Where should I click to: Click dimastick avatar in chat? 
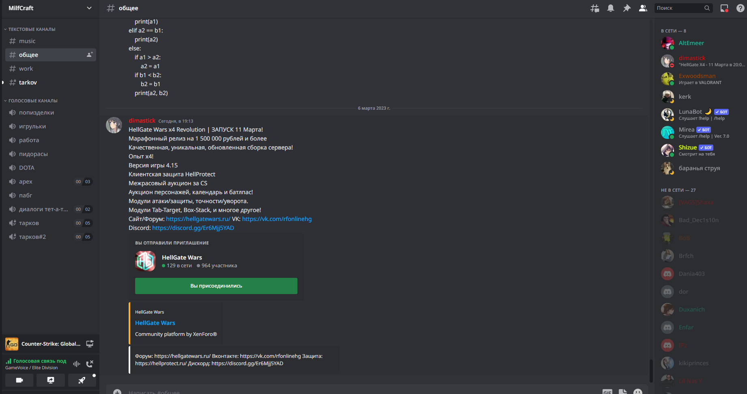click(x=114, y=125)
